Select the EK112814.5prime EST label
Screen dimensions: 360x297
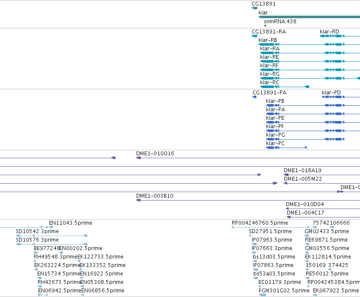[x=328, y=257]
